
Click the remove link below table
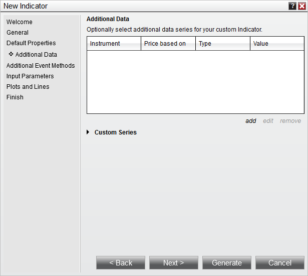coord(290,121)
